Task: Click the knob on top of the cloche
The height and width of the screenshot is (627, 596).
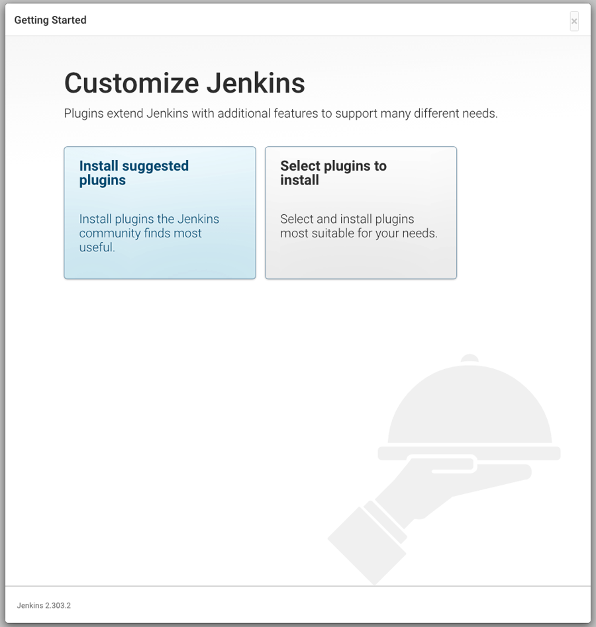Action: [470, 358]
